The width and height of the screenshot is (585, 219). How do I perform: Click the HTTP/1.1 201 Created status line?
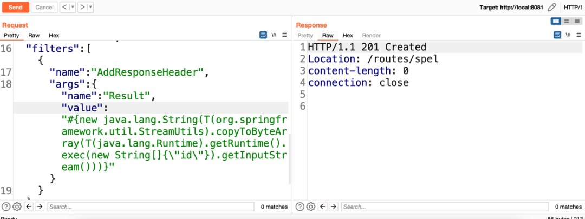pyautogui.click(x=367, y=47)
